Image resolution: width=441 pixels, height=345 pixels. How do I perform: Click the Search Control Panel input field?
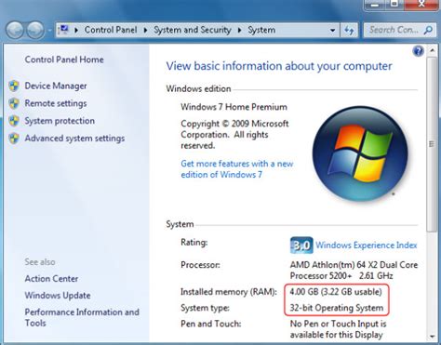[x=394, y=30]
